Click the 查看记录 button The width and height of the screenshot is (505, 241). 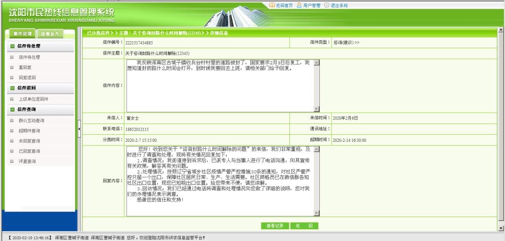coord(275,226)
